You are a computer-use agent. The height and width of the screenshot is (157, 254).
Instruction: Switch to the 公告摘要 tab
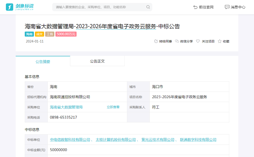pos(43,61)
